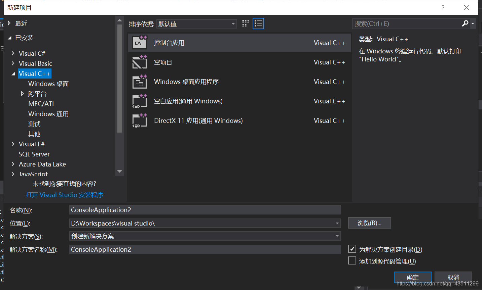
Task: Open the 位置 path dropdown
Action: [x=337, y=223]
